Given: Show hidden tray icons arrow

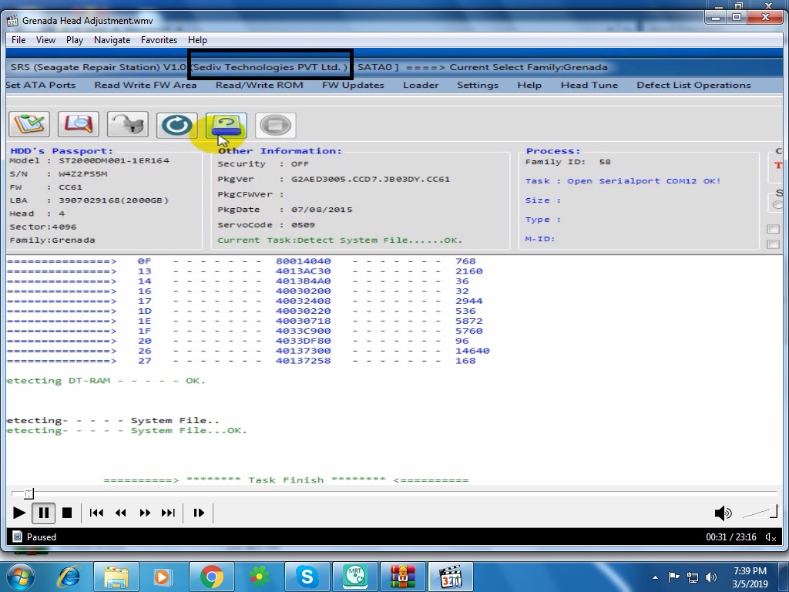Looking at the screenshot, I should [655, 577].
